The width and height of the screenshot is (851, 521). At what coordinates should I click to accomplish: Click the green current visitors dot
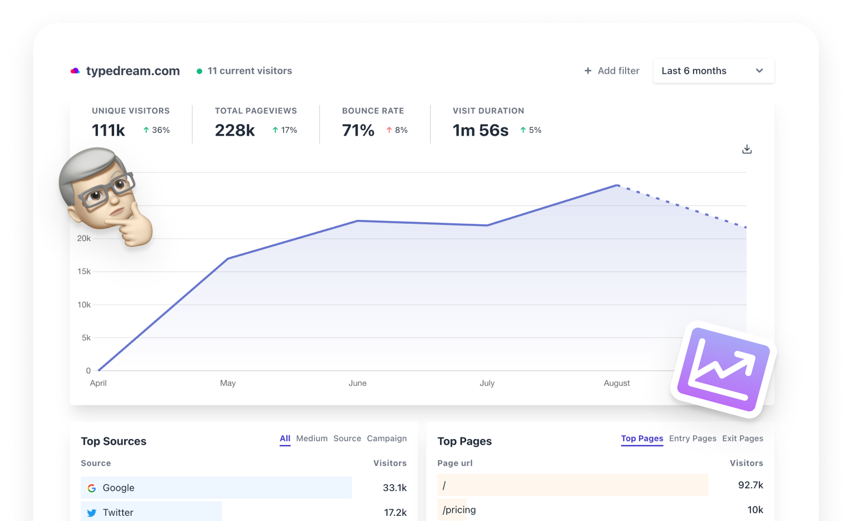(x=199, y=71)
